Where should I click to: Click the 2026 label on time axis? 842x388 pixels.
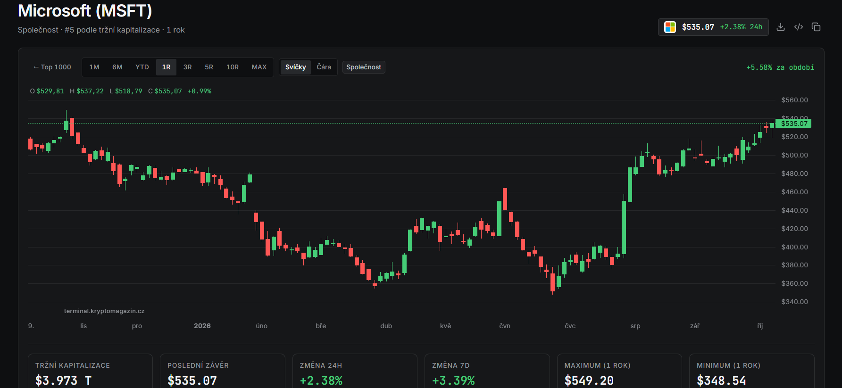click(202, 326)
